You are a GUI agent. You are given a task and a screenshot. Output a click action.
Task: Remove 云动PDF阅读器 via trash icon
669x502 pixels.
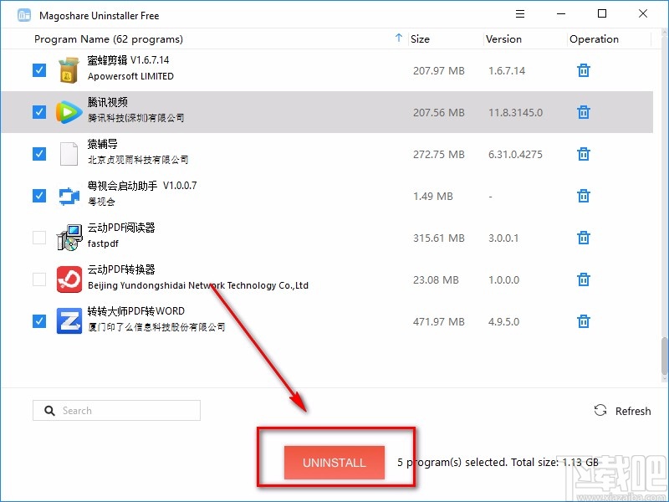[583, 238]
